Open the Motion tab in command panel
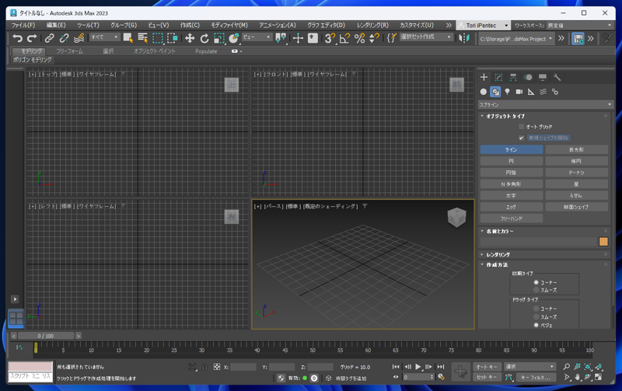 pyautogui.click(x=528, y=77)
